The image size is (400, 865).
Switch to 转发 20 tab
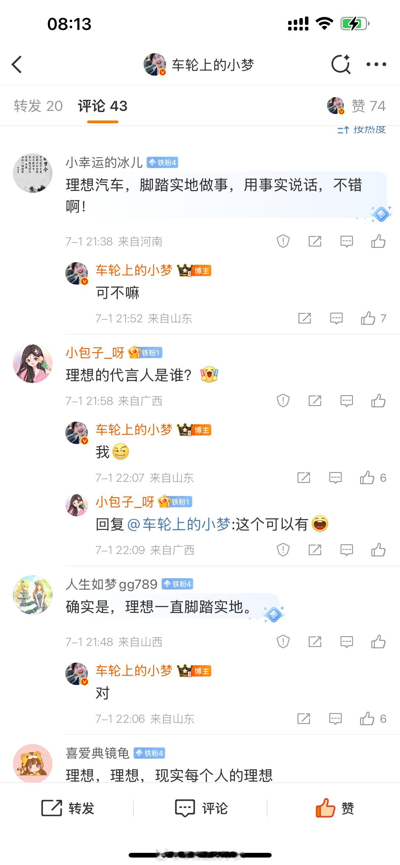tap(38, 106)
